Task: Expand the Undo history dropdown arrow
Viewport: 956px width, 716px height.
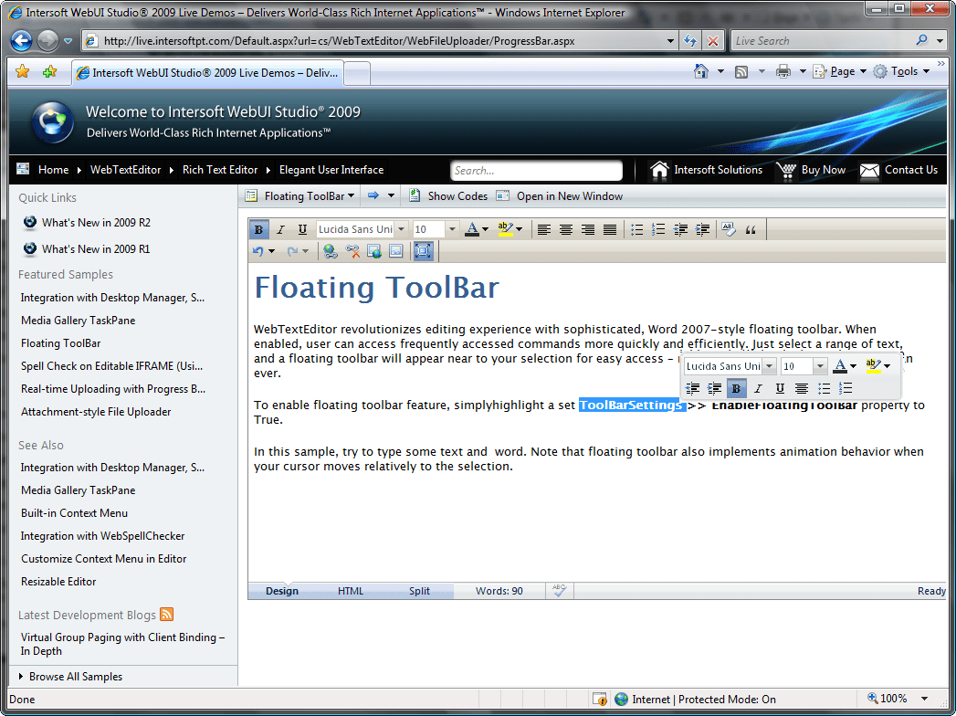Action: [271, 251]
